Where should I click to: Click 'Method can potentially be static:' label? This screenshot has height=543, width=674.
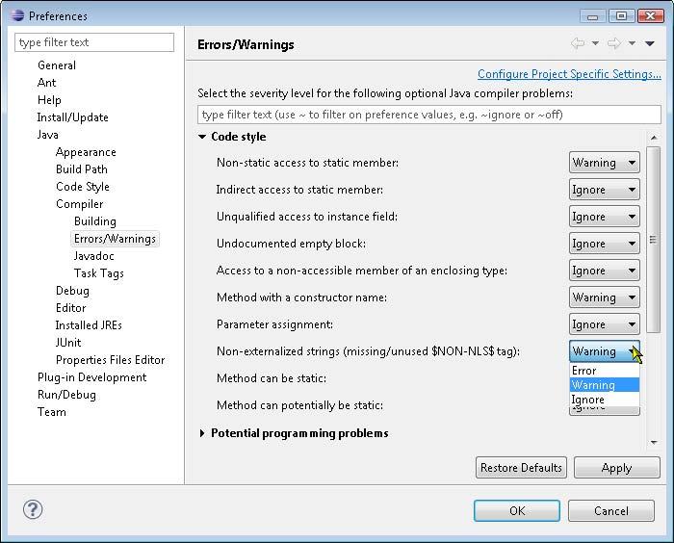tap(299, 405)
